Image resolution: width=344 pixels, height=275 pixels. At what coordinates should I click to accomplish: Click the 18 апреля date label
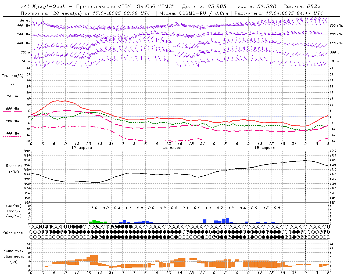[x=173, y=148]
